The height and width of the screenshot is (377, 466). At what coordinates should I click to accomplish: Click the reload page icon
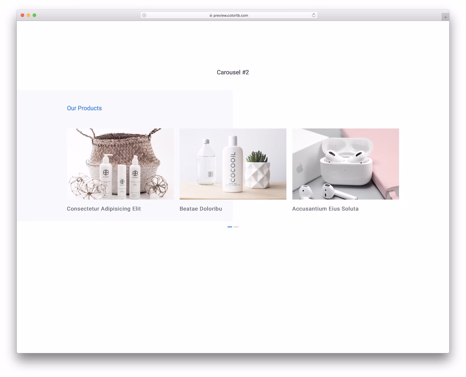click(x=313, y=16)
